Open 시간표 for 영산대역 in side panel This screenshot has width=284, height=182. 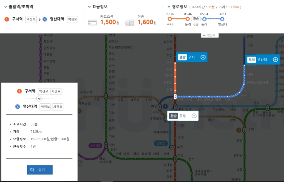click(x=58, y=107)
